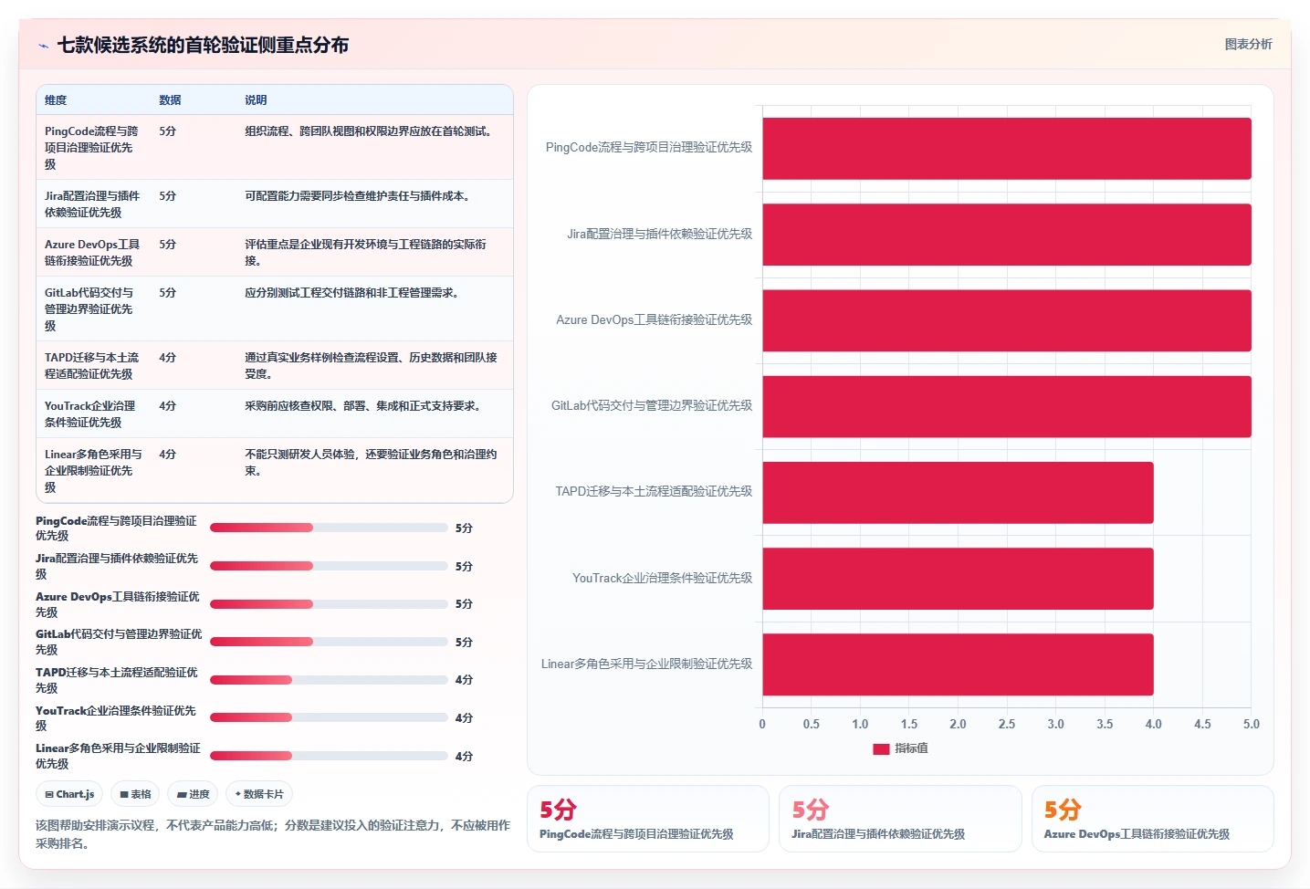Open the PingCode 5分 data card
The image size is (1310, 889).
point(648,819)
